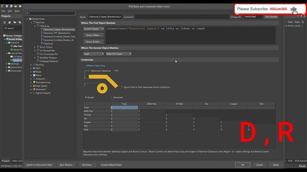The image size is (307, 172).
Task: Expand the Un-Routed Net tree node
Action: pos(35,51)
